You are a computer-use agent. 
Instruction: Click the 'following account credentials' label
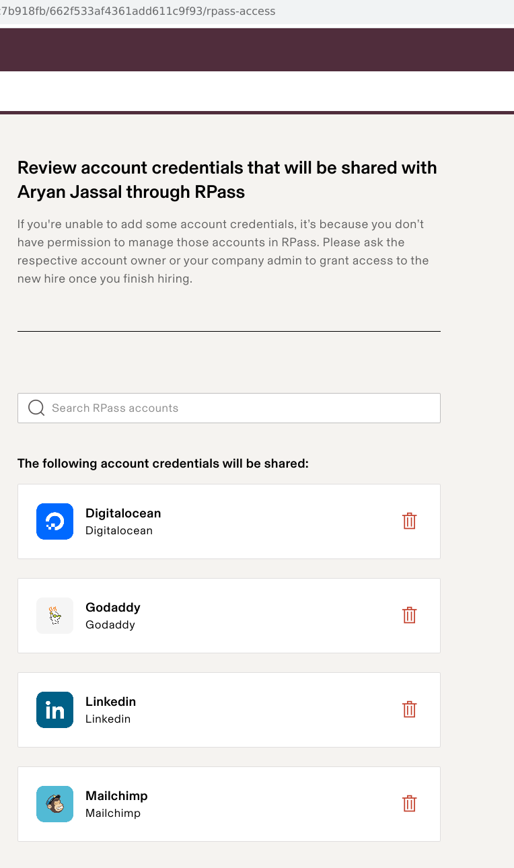point(163,464)
